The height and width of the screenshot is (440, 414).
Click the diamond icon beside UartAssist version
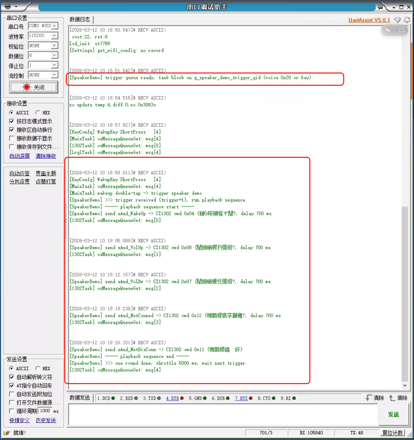pyautogui.click(x=397, y=20)
